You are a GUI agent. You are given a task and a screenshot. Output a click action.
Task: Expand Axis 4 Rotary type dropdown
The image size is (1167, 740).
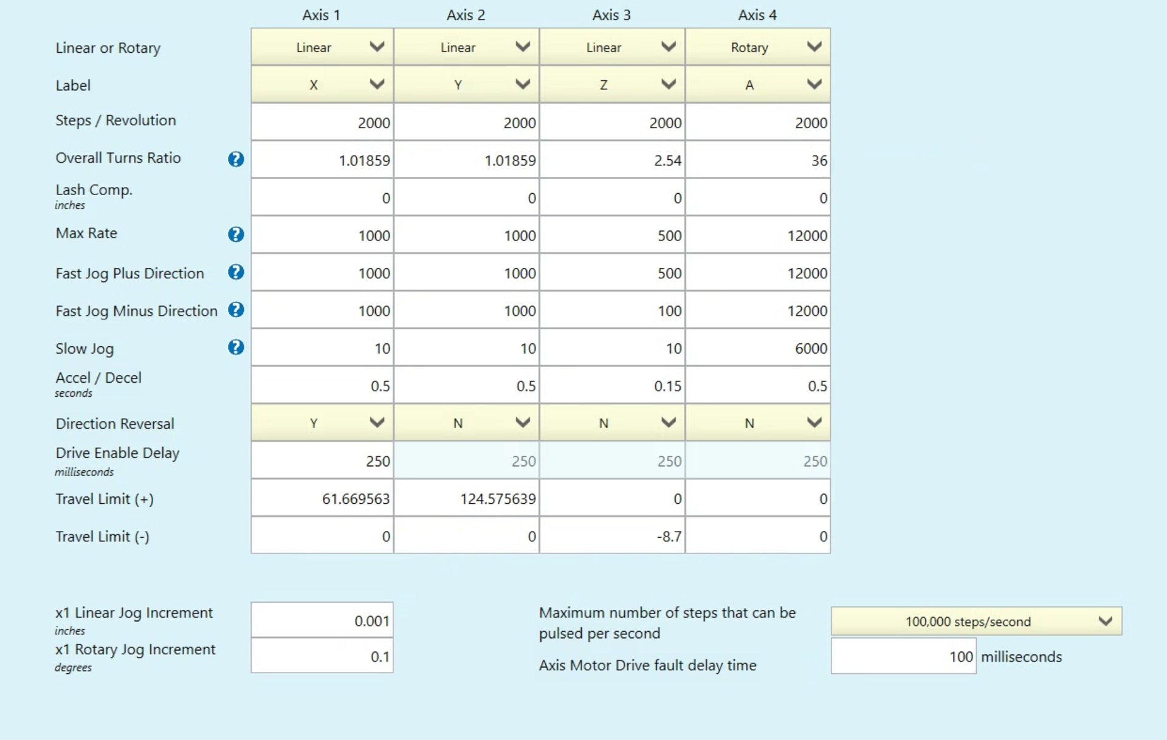pos(757,47)
